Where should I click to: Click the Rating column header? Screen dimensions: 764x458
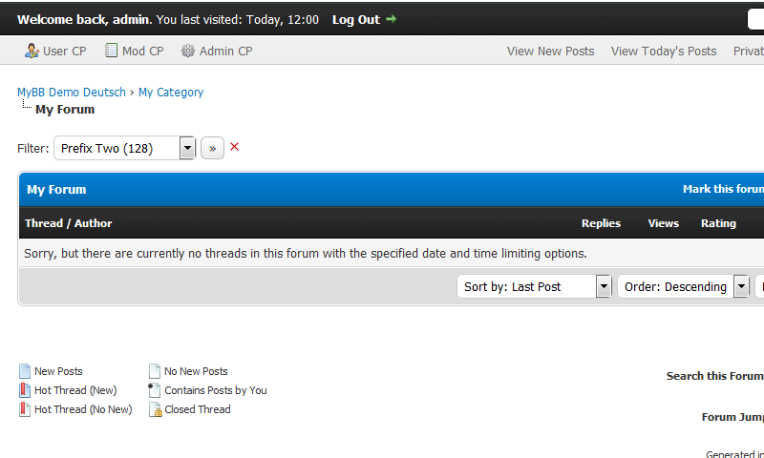tap(718, 223)
